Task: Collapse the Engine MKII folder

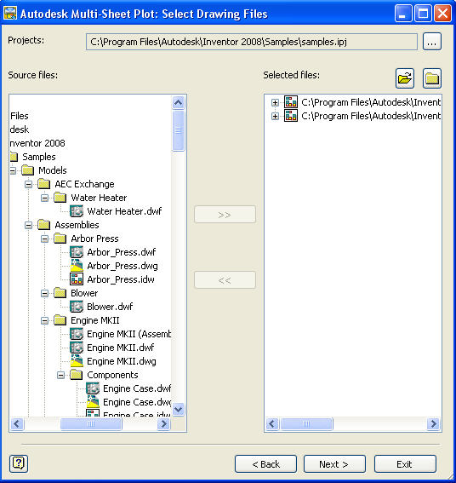Action: click(x=44, y=320)
